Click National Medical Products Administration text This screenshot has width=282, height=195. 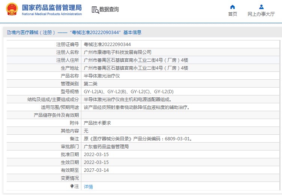pyautogui.click(x=52, y=14)
